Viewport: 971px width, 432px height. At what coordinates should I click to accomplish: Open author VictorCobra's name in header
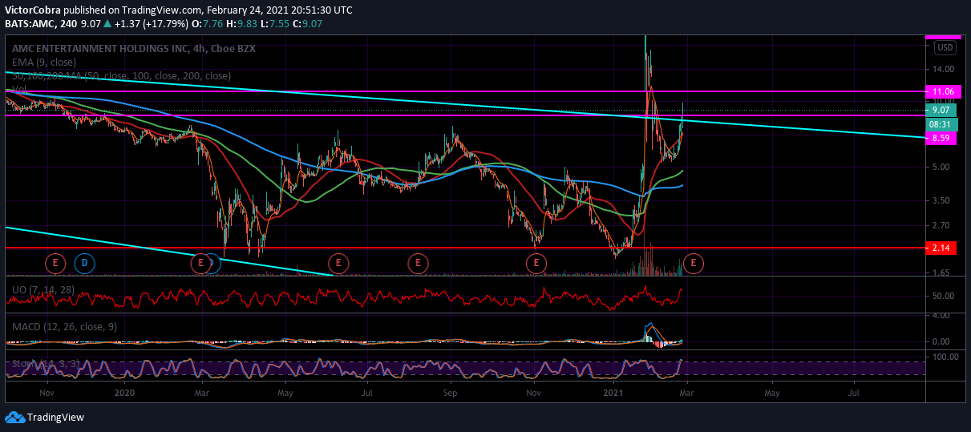pos(33,10)
